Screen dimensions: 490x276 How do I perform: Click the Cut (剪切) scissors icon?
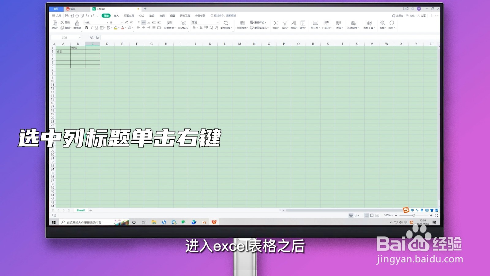(62, 22)
